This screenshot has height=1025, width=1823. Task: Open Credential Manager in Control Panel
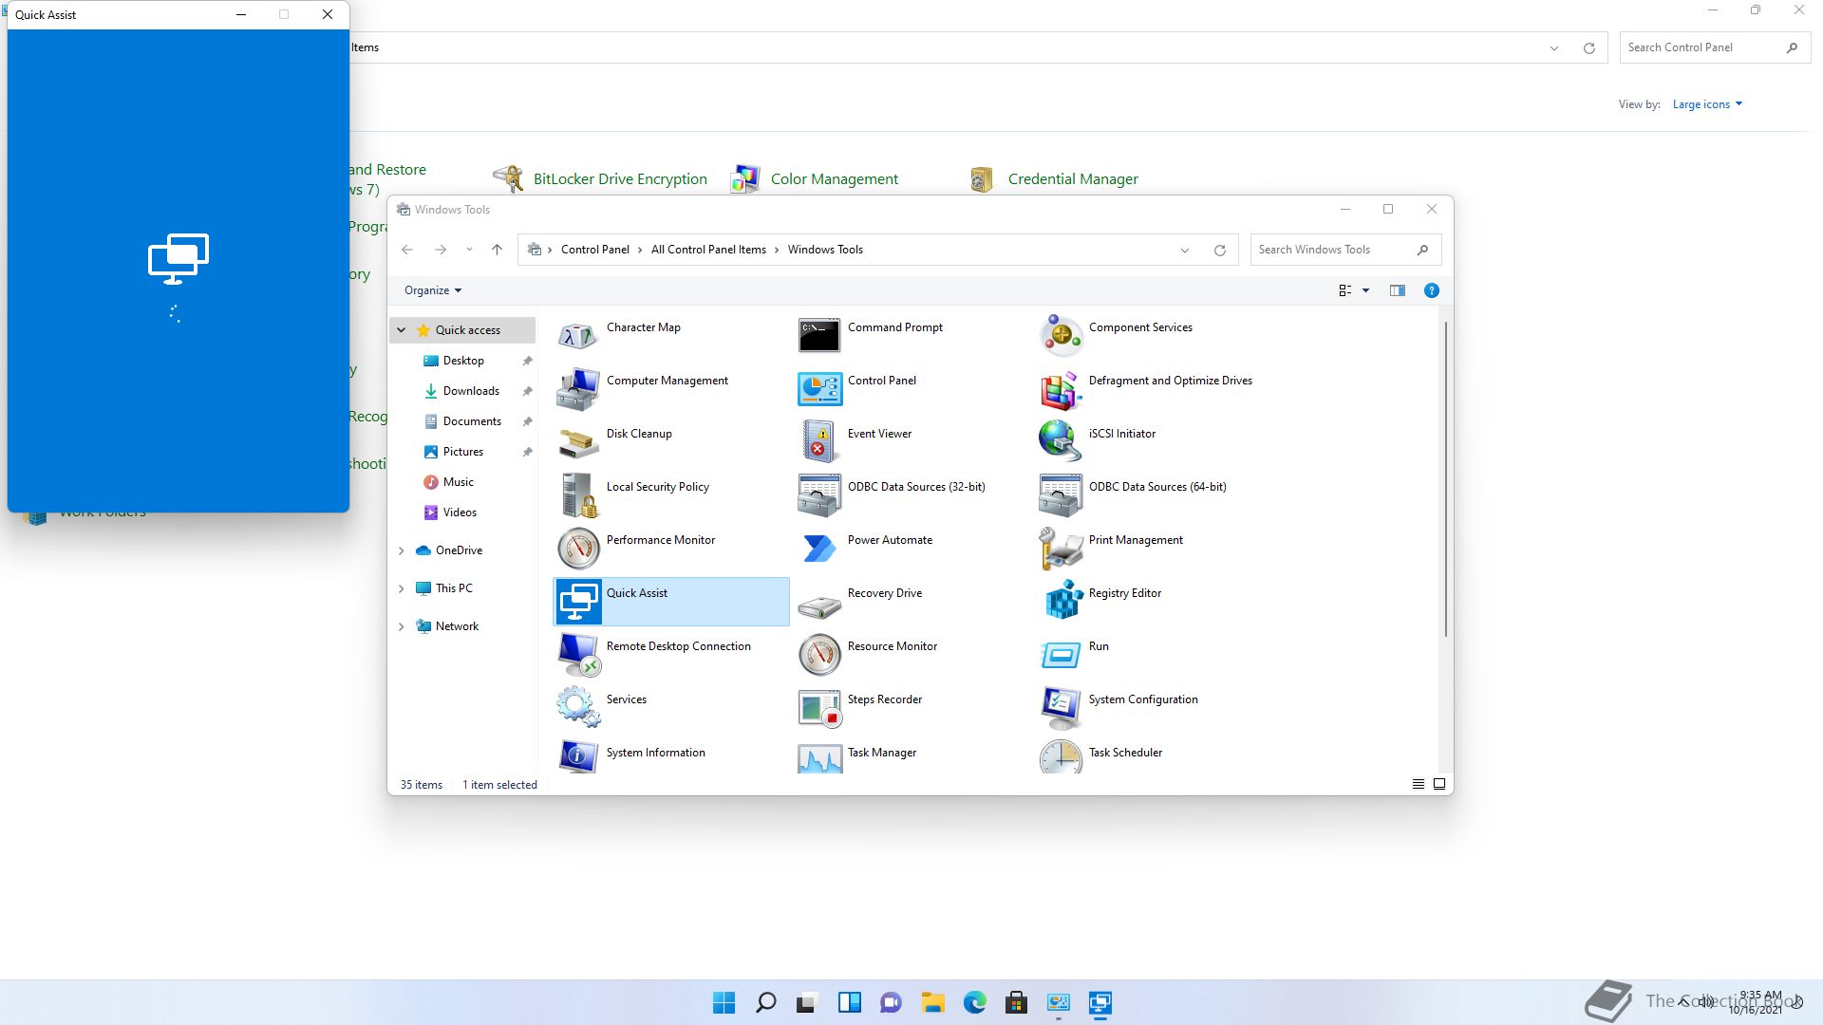(x=1054, y=178)
